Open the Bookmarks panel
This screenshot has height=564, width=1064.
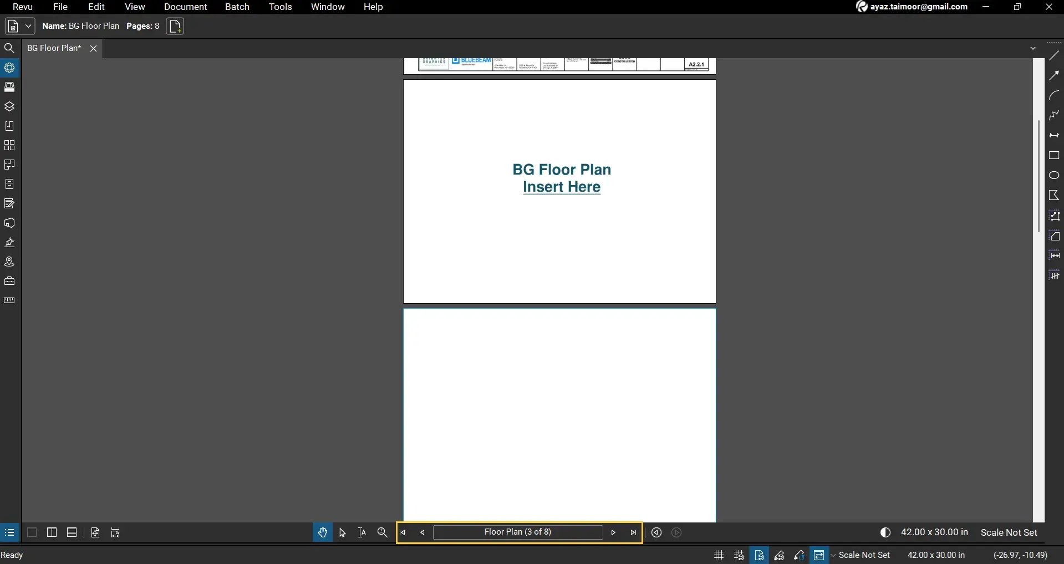click(9, 126)
